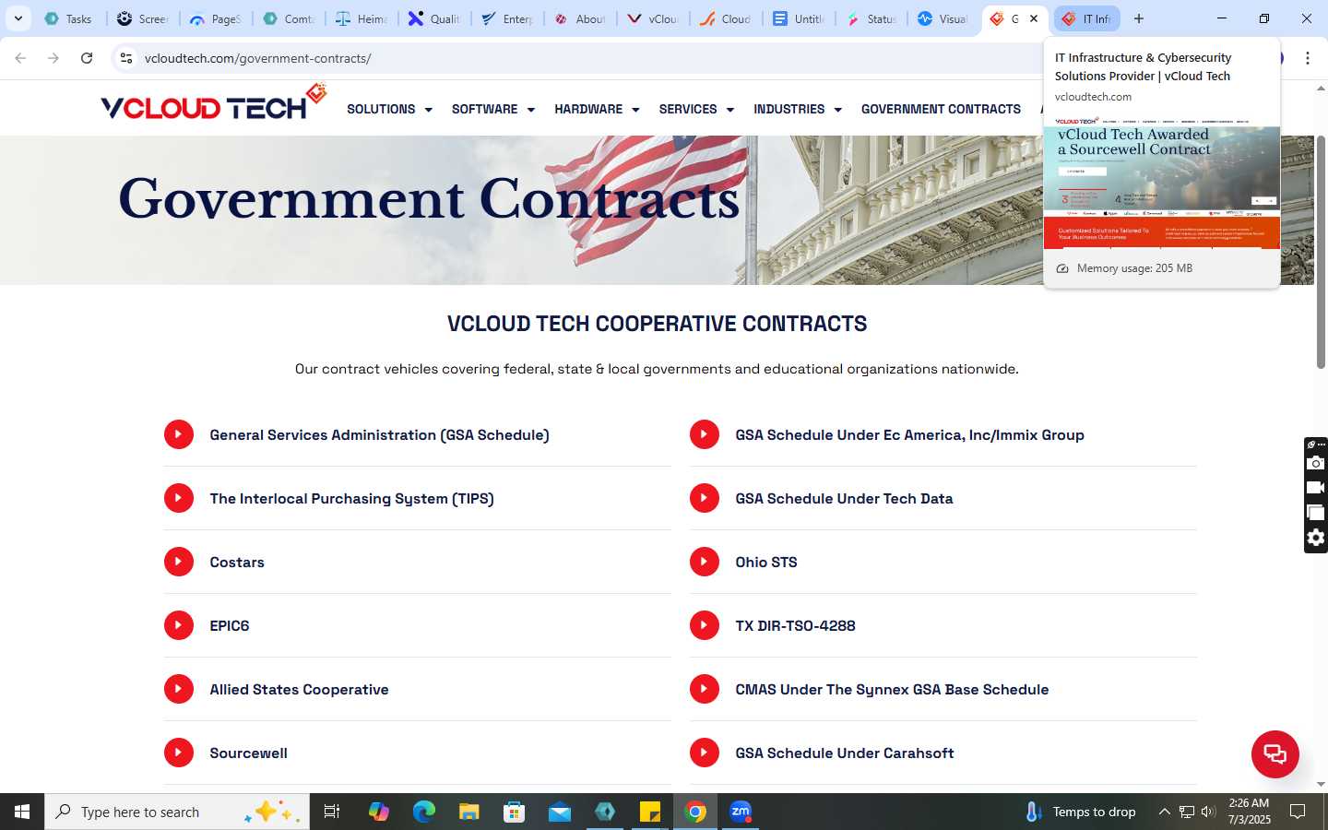Click the taskbar search box
This screenshot has width=1328, height=830.
coord(177,812)
